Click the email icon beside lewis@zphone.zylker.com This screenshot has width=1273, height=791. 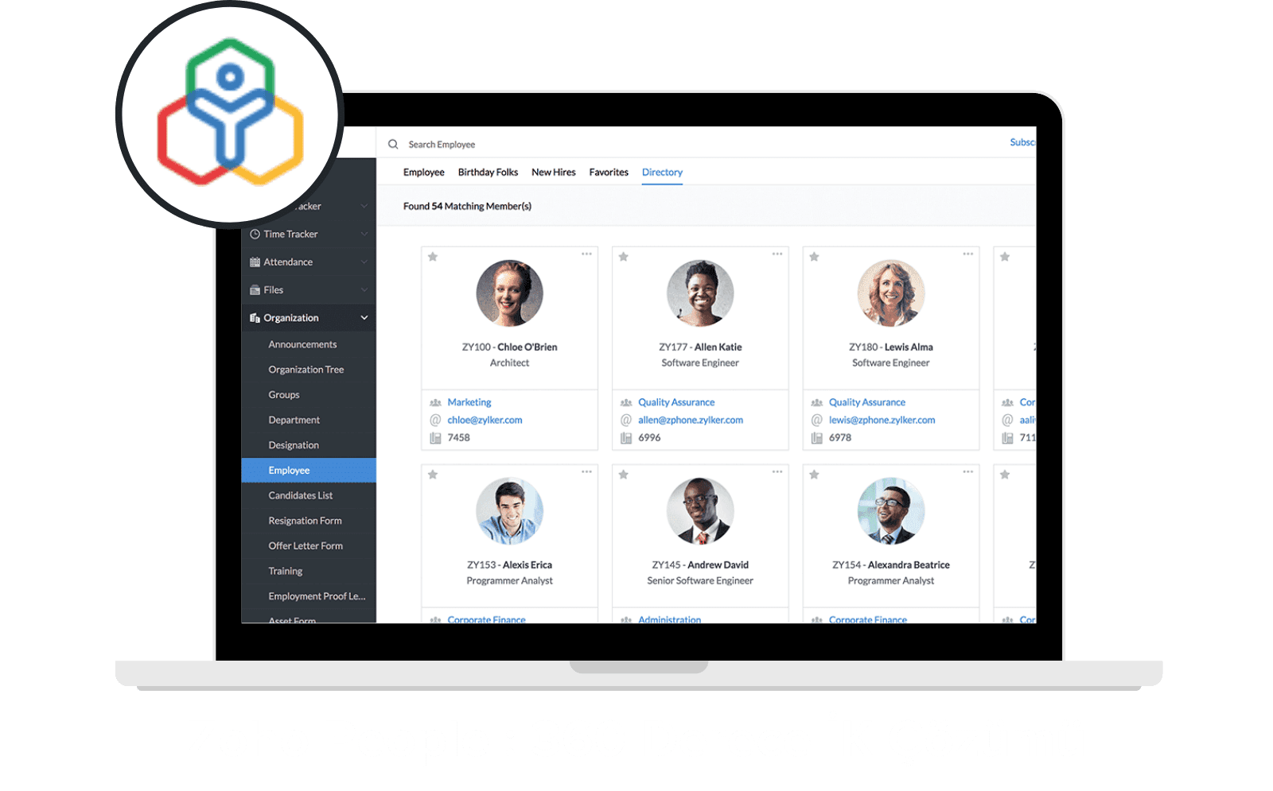[816, 420]
